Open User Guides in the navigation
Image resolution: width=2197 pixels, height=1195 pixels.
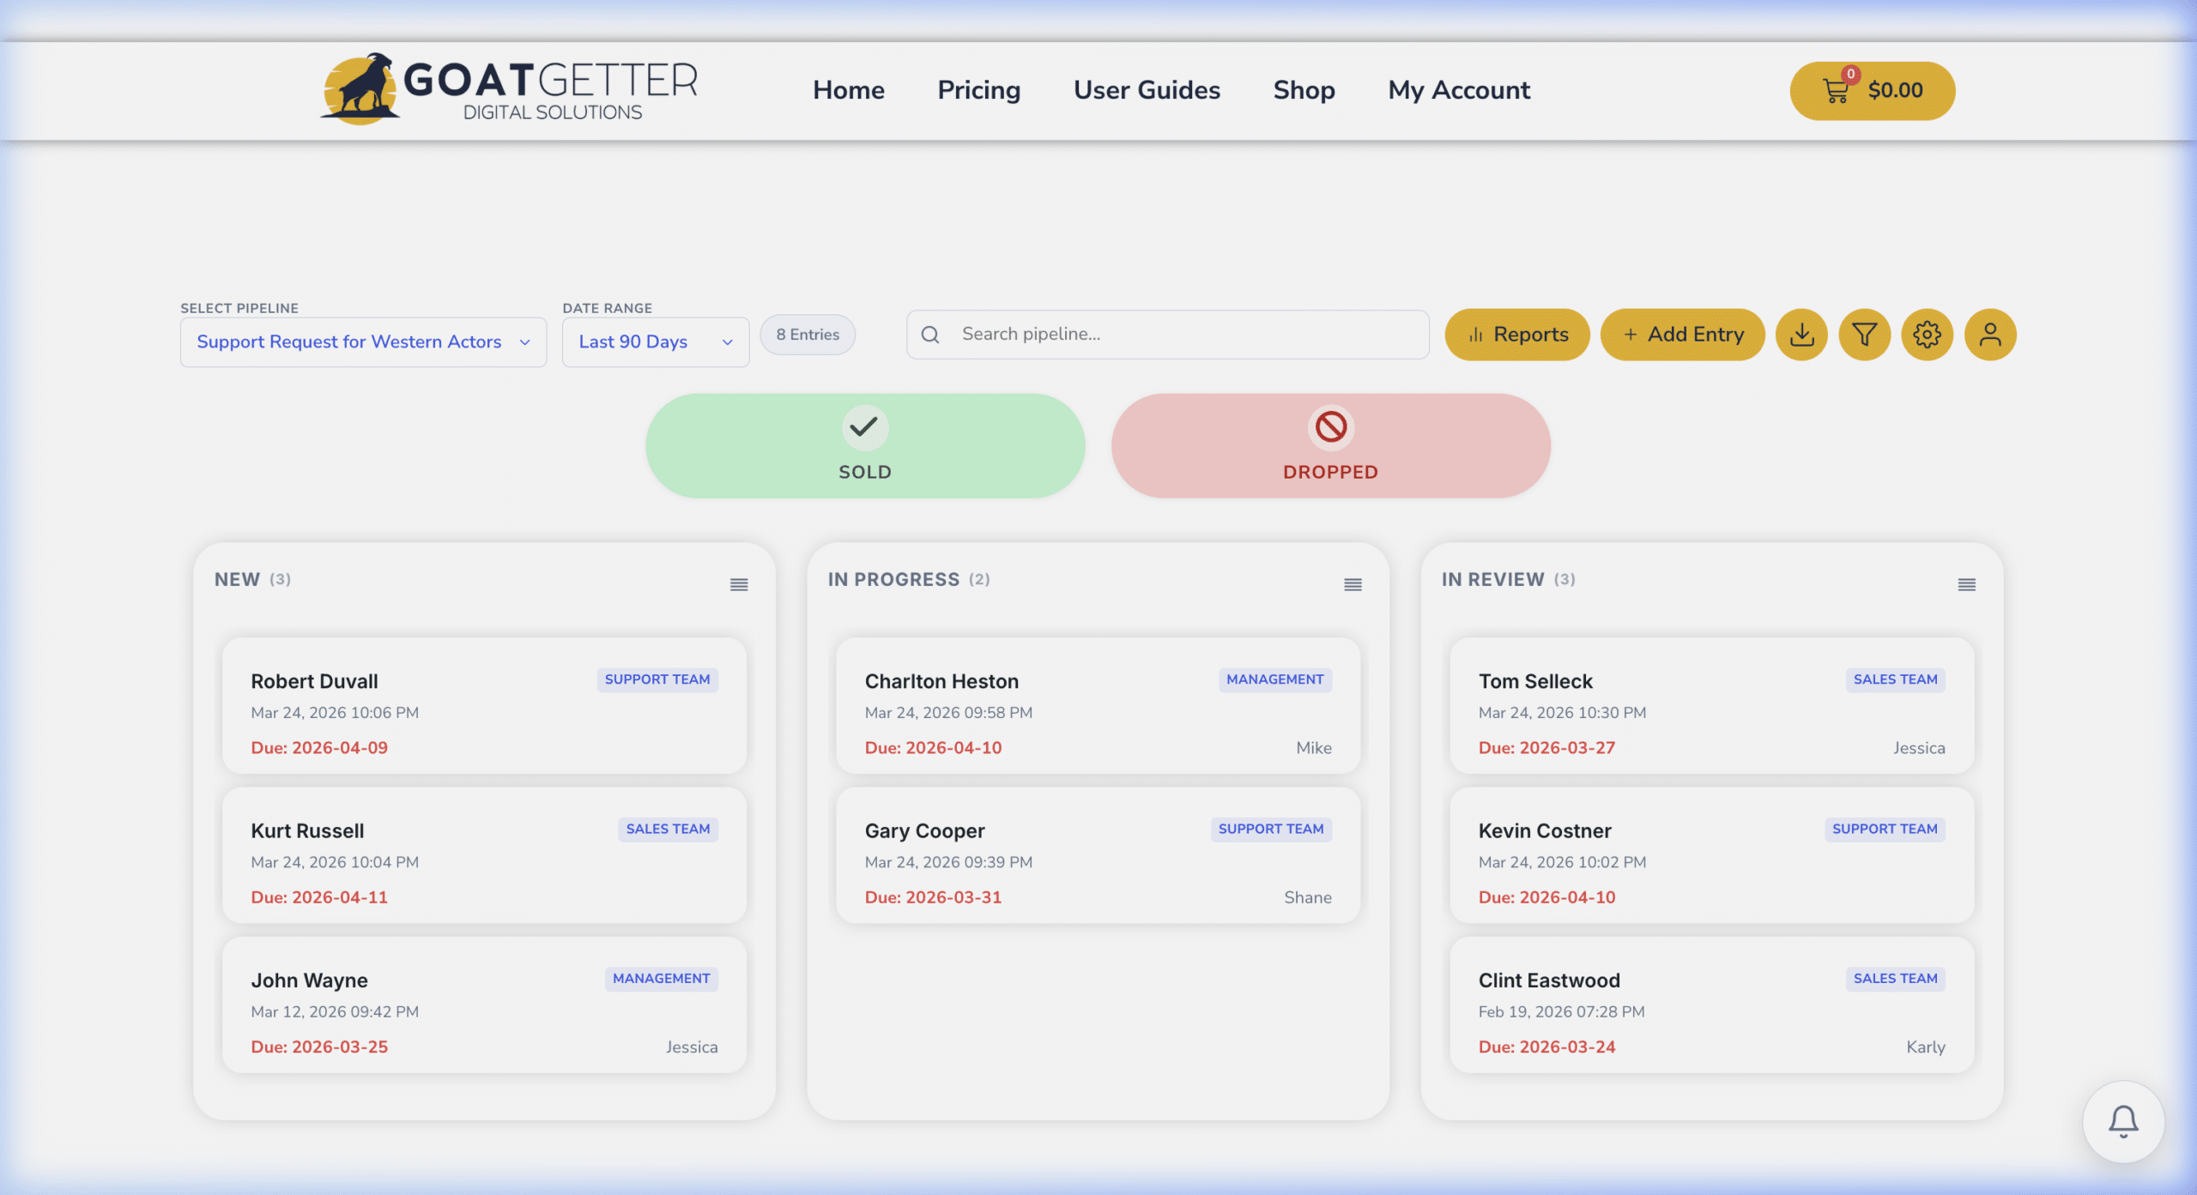pos(1147,90)
